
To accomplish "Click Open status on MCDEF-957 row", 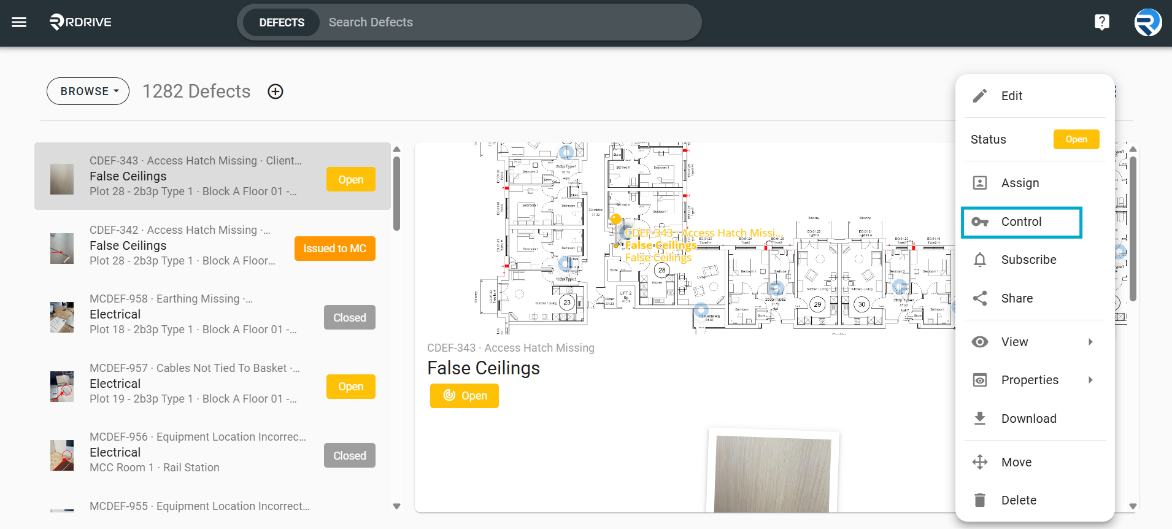I will tap(351, 387).
